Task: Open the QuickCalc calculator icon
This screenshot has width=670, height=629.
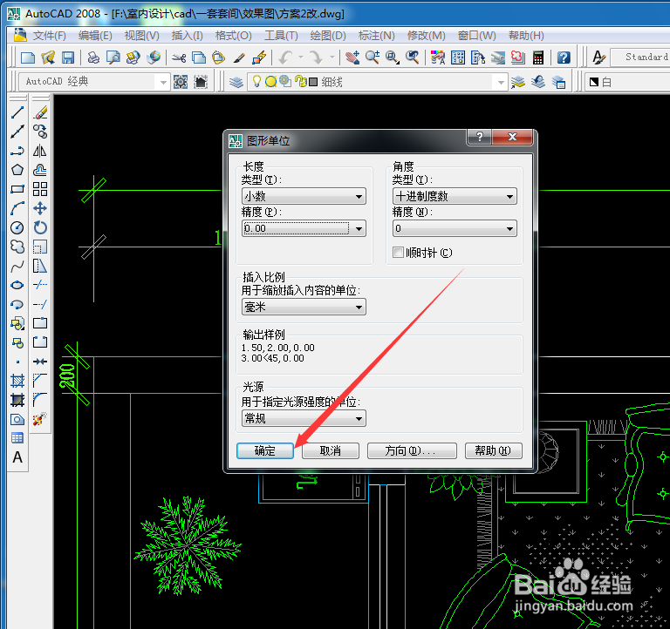Action: pos(538,57)
